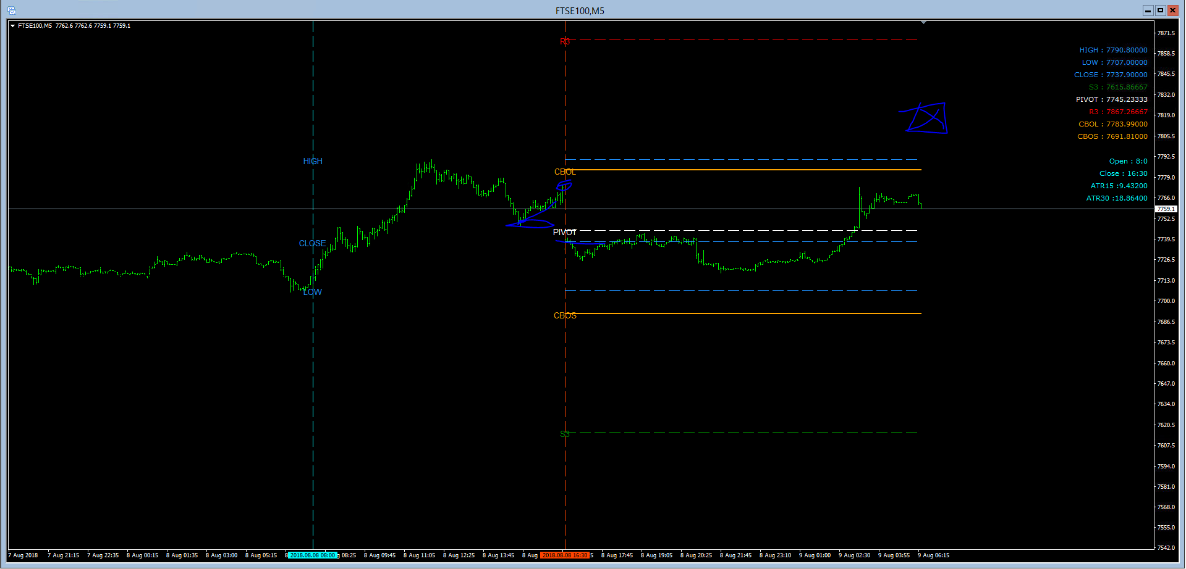Click the CLOSE label on cyan line
Viewport: 1186px width, 569px height.
312,244
